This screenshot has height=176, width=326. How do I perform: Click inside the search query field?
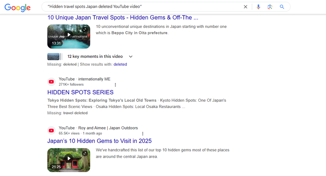[x=143, y=7]
